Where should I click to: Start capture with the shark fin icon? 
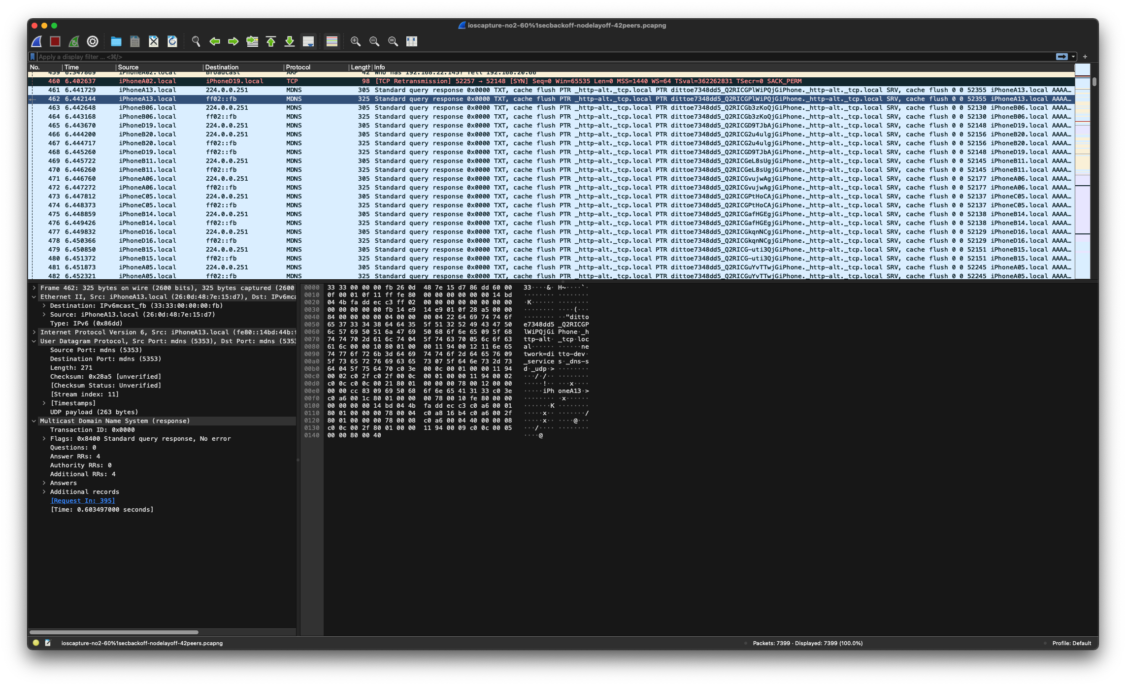(37, 41)
